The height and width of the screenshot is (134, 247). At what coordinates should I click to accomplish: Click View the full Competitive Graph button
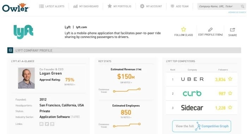click(201, 126)
